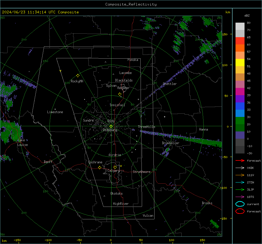Click the white plus marker west of Hanna
Viewport: 262px width, 244px height.
point(164,117)
